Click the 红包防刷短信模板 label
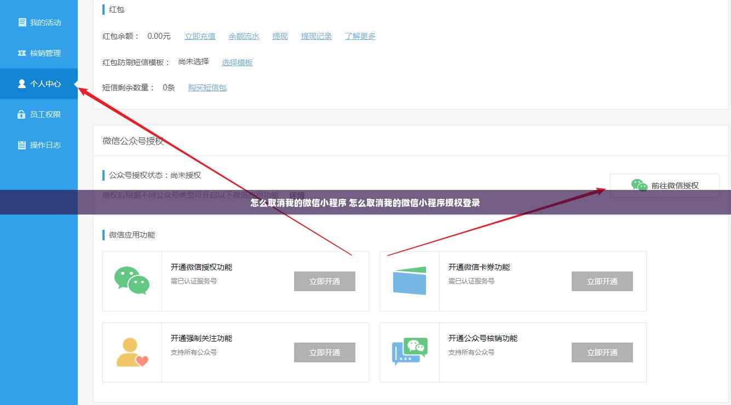The image size is (731, 405). click(x=136, y=62)
